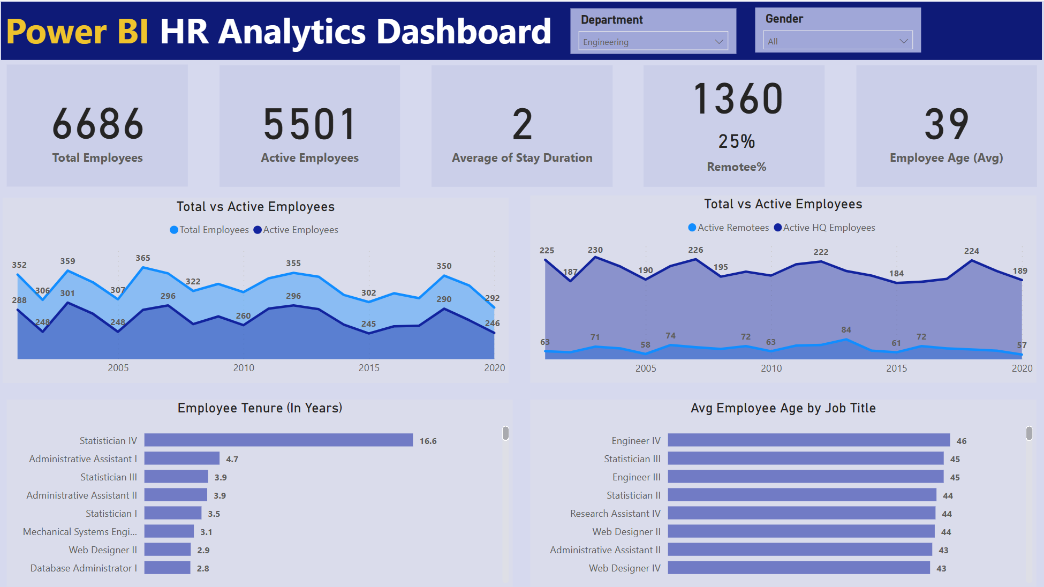Click the Avg Employee Age by Job Title heading

(783, 408)
